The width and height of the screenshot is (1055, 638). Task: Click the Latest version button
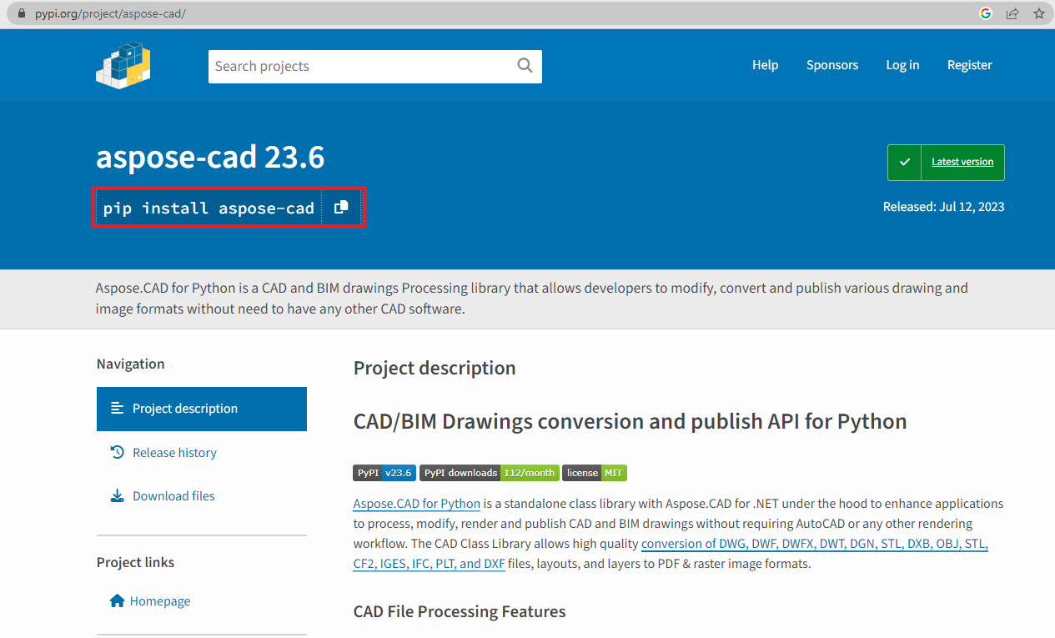pos(946,163)
